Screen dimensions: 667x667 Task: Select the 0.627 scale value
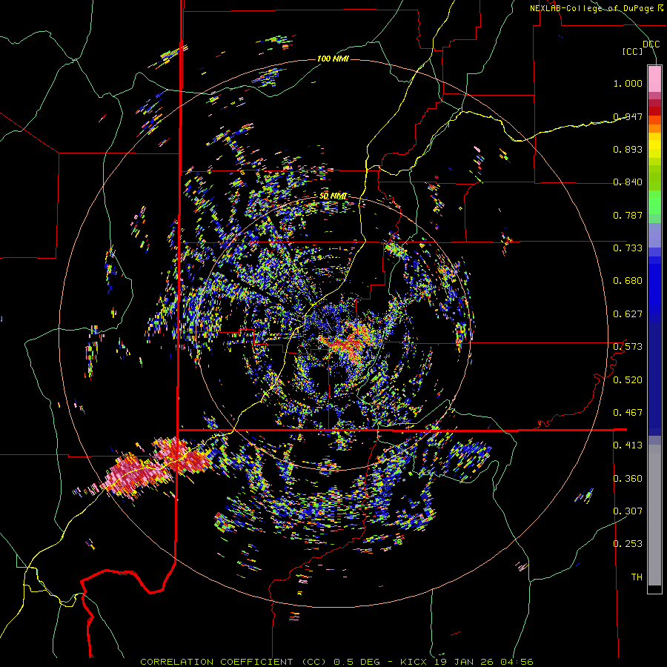pos(628,314)
